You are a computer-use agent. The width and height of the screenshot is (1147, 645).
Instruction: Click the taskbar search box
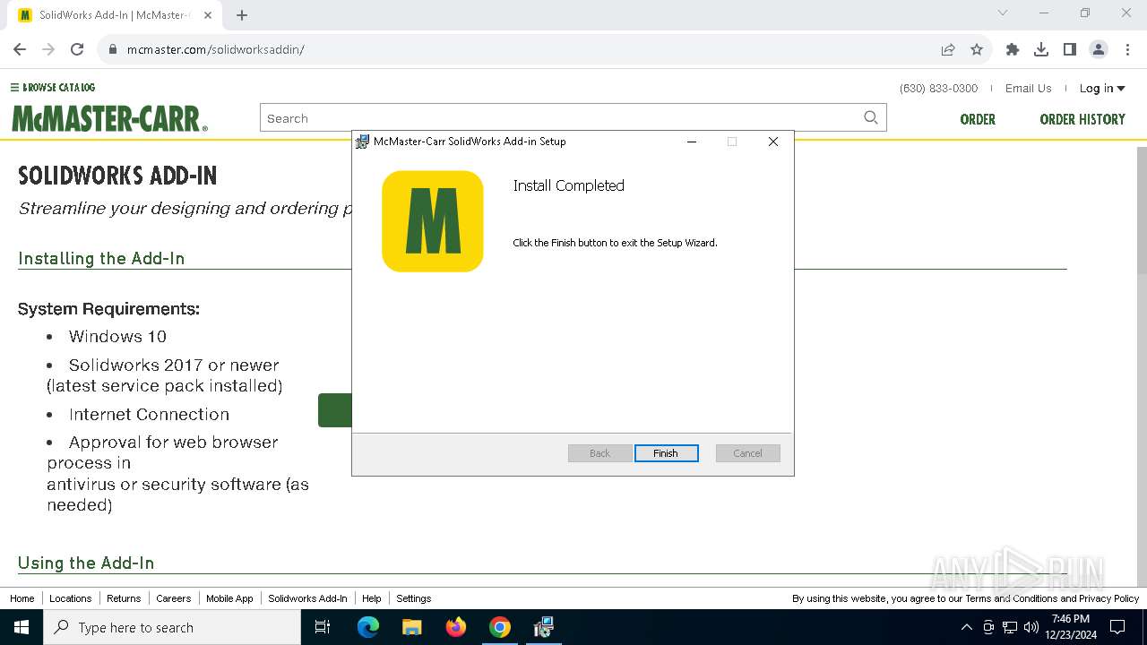(x=172, y=627)
